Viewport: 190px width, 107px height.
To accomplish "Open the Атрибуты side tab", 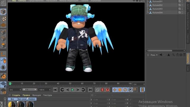I will point(188,59).
